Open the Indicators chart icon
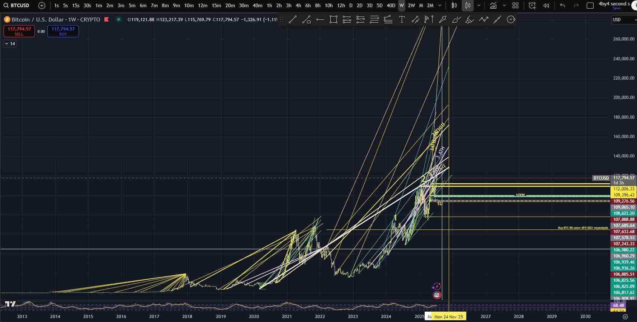637x322 pixels. click(494, 5)
